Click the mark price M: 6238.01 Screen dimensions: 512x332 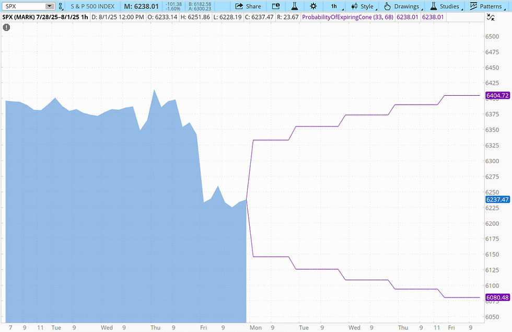click(x=142, y=6)
